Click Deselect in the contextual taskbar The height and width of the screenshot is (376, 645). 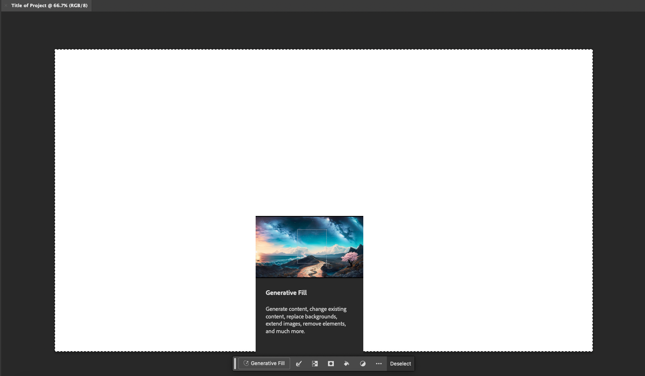(x=400, y=364)
